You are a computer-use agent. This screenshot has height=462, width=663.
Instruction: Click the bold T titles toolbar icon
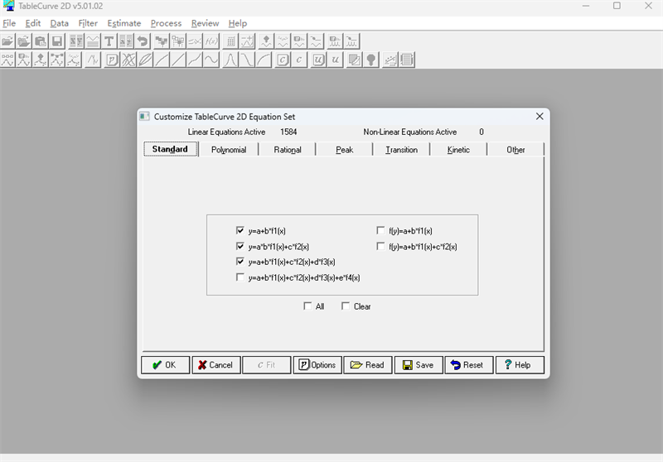[x=109, y=41]
